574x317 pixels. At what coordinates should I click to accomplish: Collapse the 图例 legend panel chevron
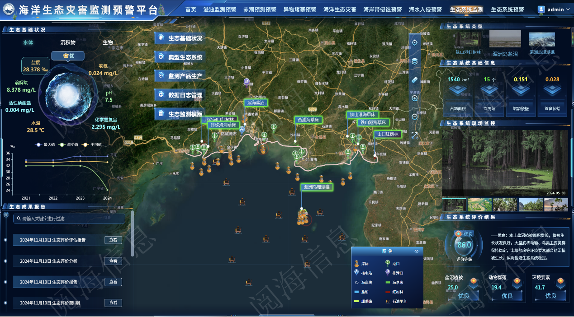click(416, 252)
